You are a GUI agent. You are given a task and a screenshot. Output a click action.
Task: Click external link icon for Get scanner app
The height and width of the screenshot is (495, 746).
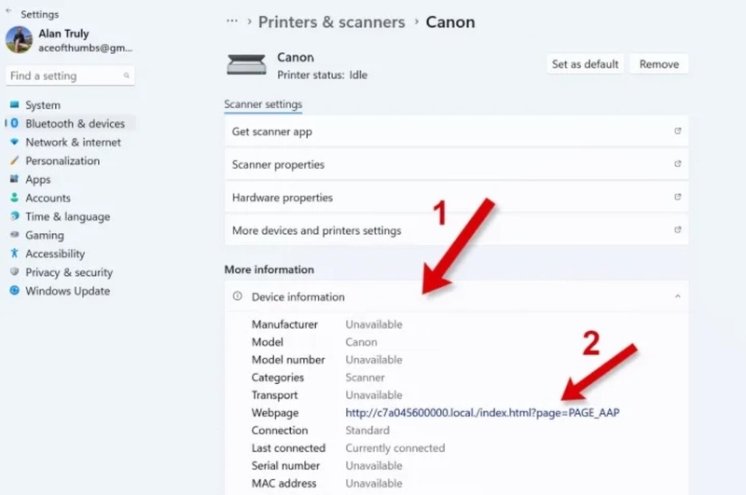tap(678, 131)
